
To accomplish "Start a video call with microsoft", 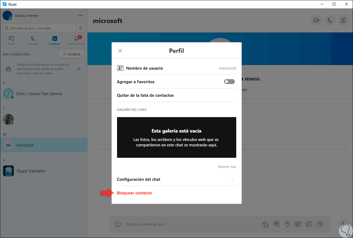I will click(316, 20).
